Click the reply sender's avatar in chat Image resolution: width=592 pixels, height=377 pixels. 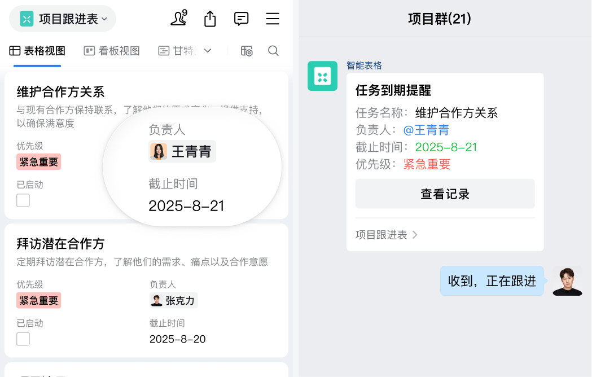point(567,280)
